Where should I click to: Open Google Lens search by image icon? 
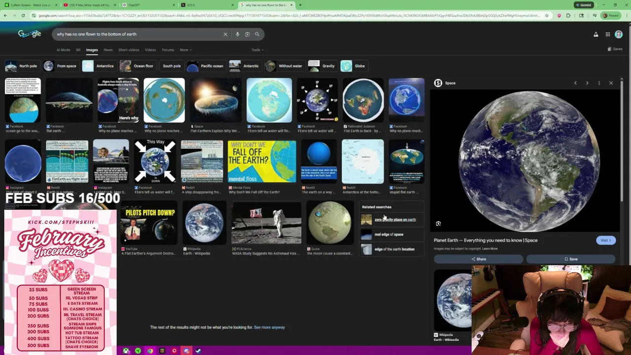(x=247, y=34)
